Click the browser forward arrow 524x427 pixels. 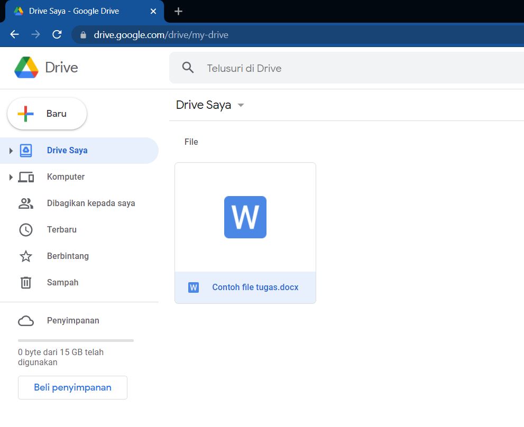point(35,34)
